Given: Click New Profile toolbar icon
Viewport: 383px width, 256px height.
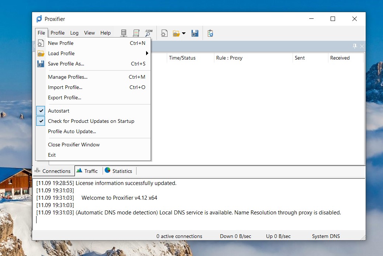Looking at the screenshot, I should point(164,33).
